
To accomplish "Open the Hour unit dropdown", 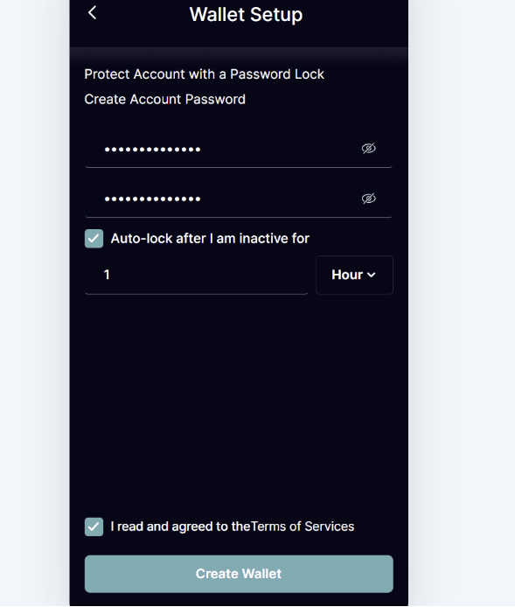I will [x=354, y=275].
